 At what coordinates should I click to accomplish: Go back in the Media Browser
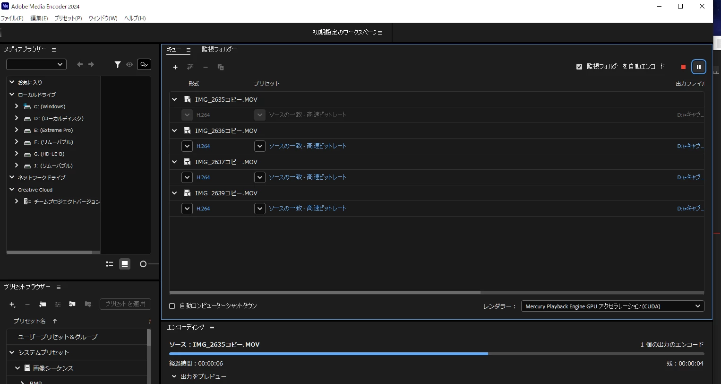(x=80, y=64)
